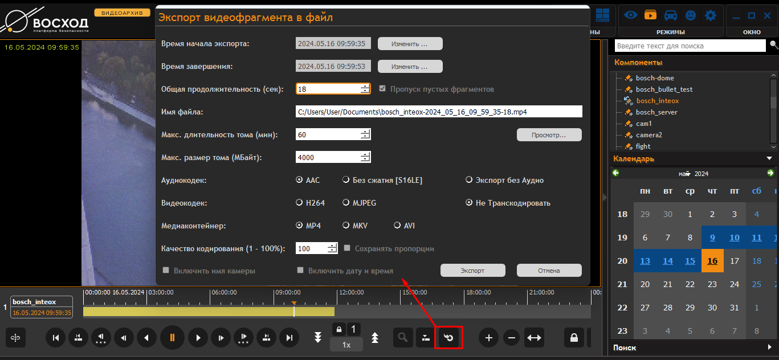Collapse the Календарь panel arrow
This screenshot has width=779, height=360.
click(x=769, y=159)
